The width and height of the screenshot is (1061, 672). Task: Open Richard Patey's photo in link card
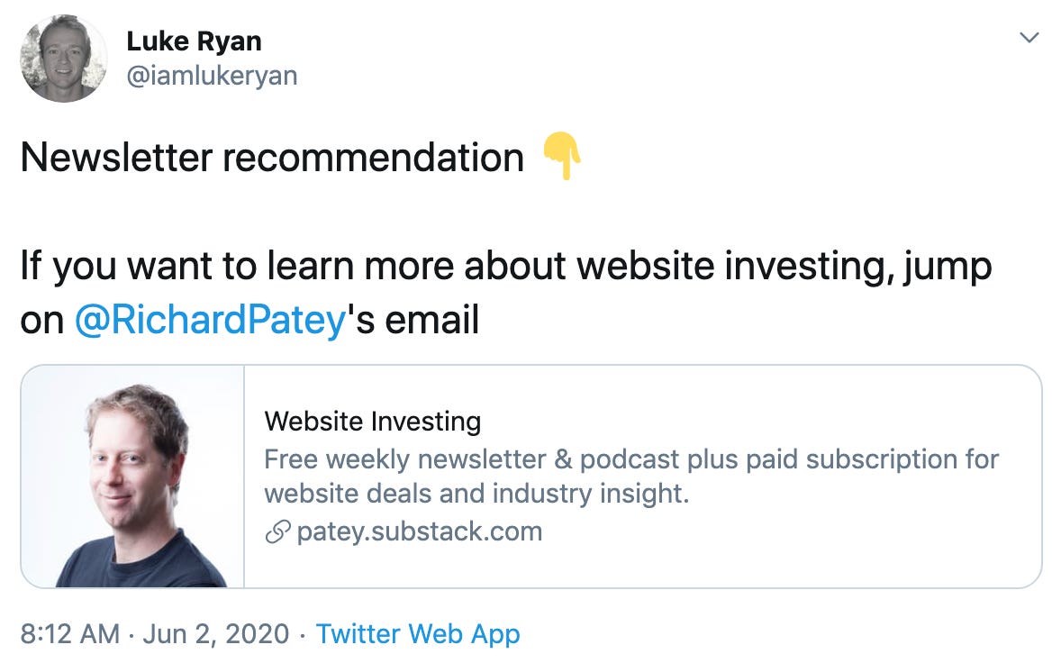point(132,477)
